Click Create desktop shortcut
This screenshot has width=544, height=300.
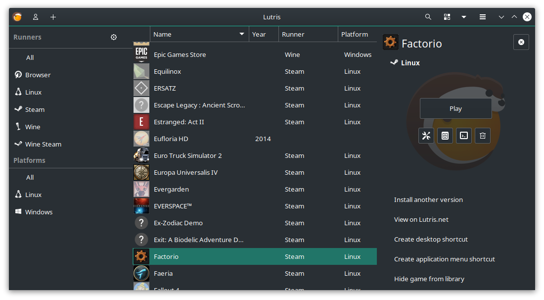coord(431,239)
